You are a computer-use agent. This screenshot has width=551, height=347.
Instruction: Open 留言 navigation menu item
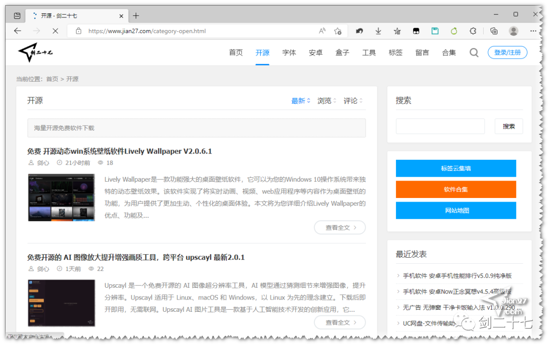pos(422,53)
